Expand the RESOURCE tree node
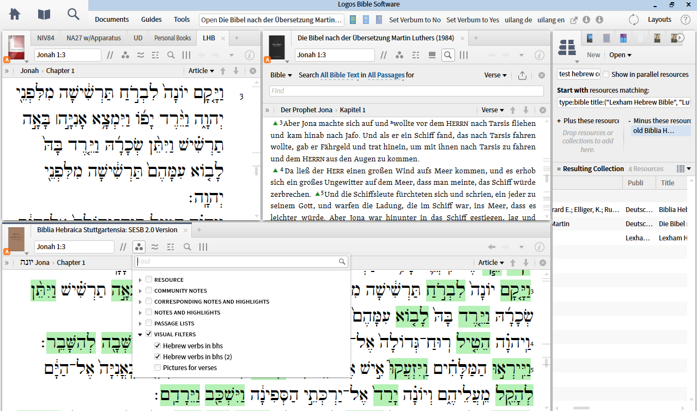697x411 pixels. tap(140, 280)
